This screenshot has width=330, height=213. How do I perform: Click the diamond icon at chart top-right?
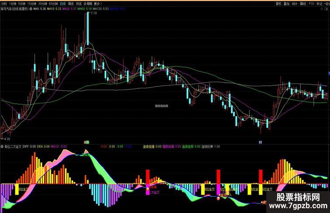pyautogui.click(x=321, y=9)
